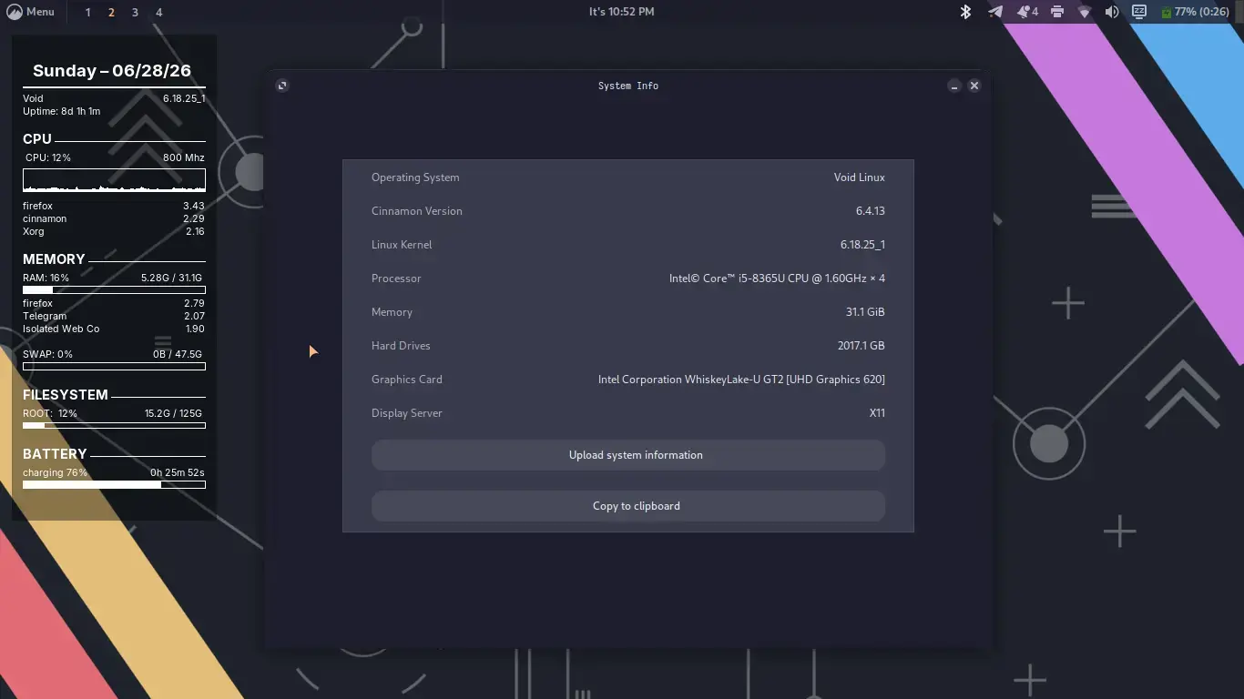Click the Telegram memory process entry

[45, 316]
